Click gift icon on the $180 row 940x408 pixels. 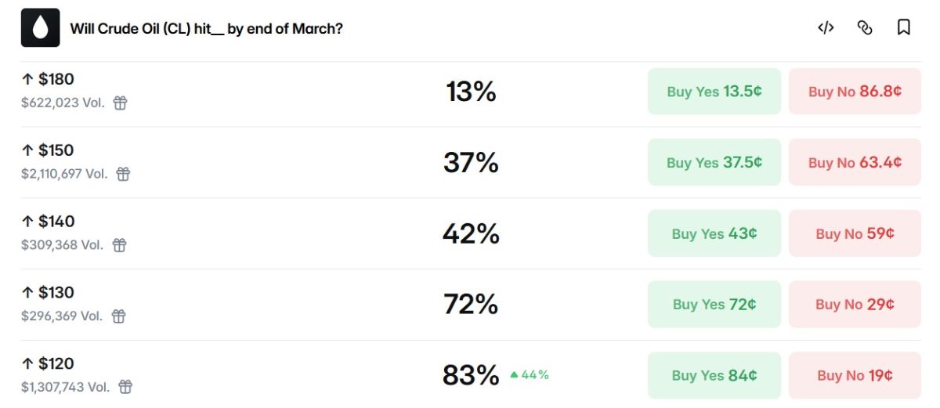(x=120, y=103)
